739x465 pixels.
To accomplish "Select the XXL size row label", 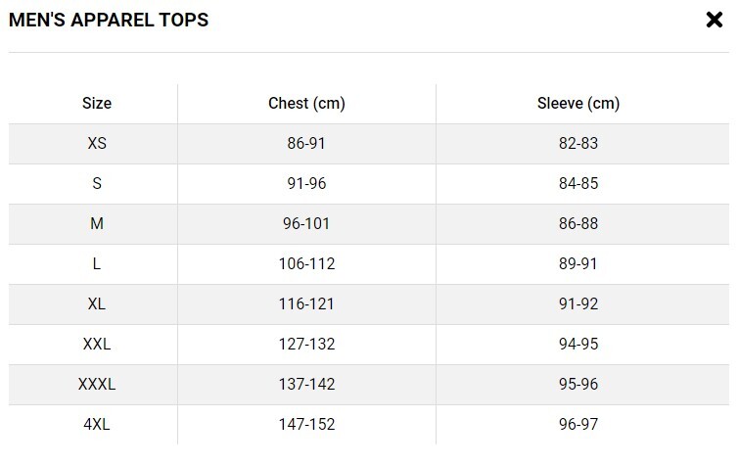I will [97, 344].
